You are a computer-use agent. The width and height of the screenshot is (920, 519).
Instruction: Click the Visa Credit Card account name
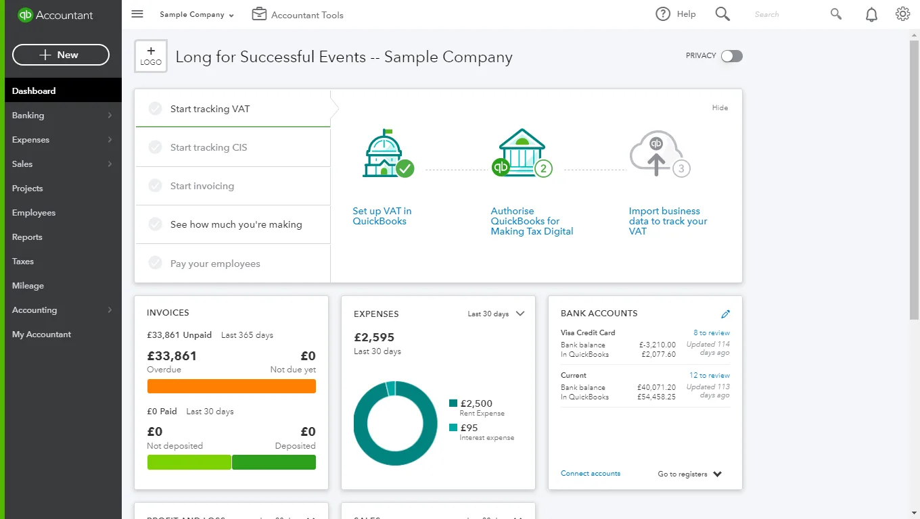pos(588,333)
